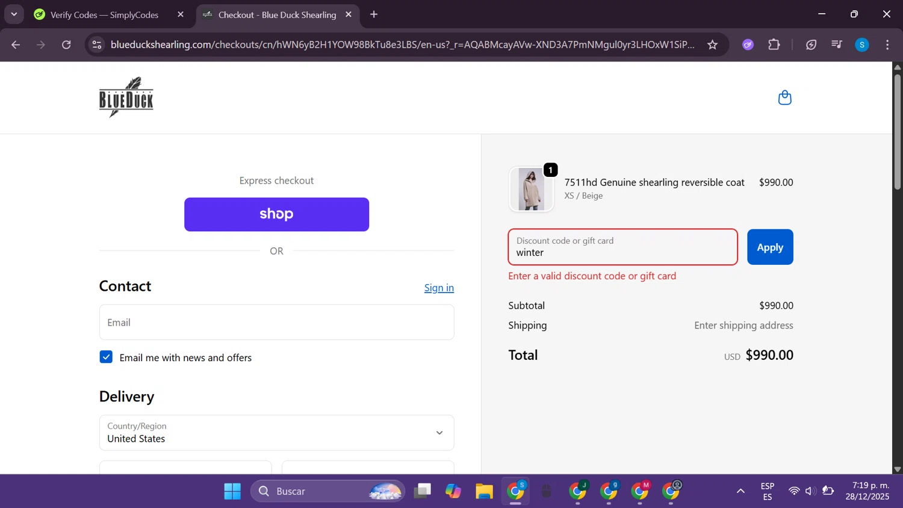The image size is (903, 508).
Task: Click the purple SimplyCodes extension icon
Action: point(748,45)
